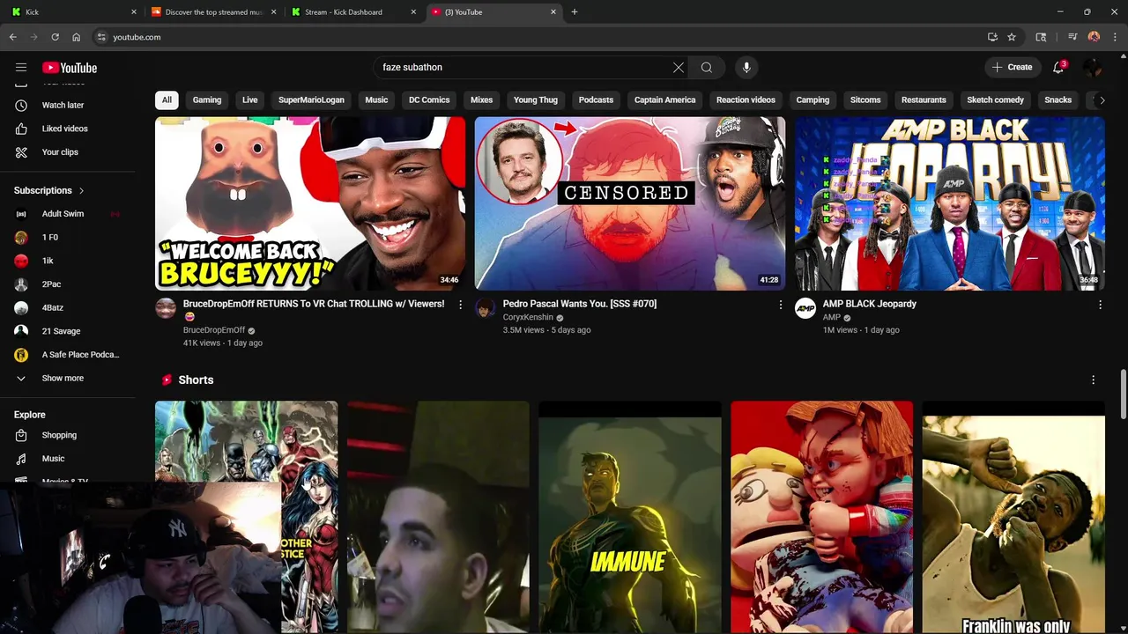Go to YouTube home via the logo

[70, 68]
